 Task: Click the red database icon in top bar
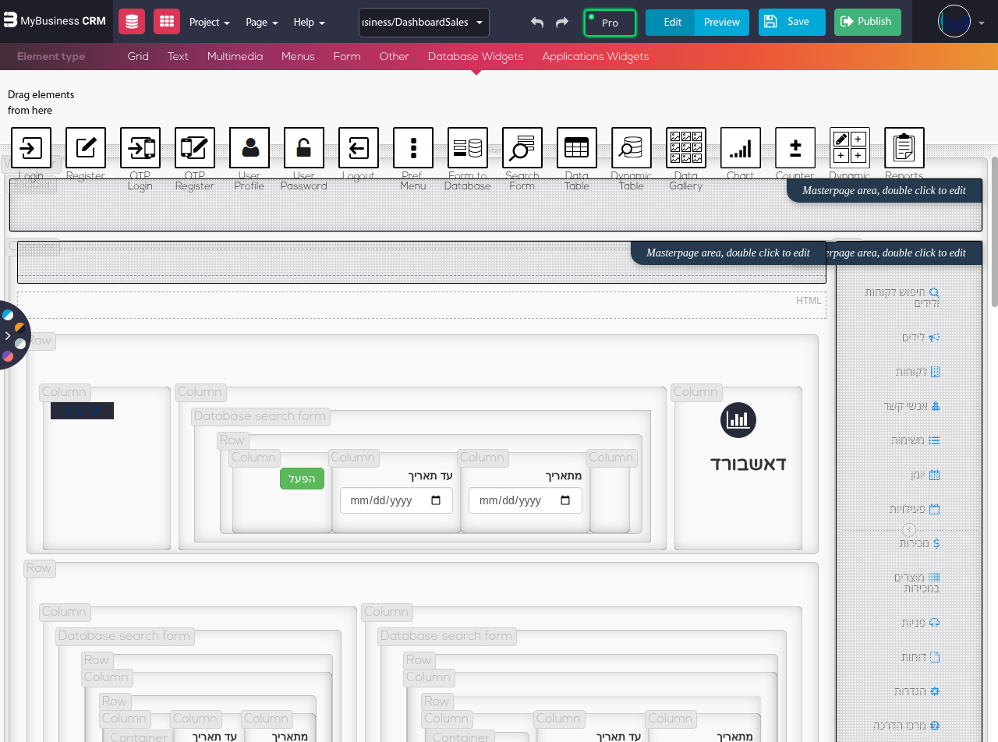(x=132, y=22)
